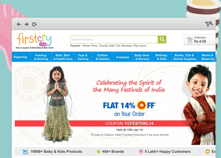
Task: Click the browser back arrow
Action: tap(19, 24)
